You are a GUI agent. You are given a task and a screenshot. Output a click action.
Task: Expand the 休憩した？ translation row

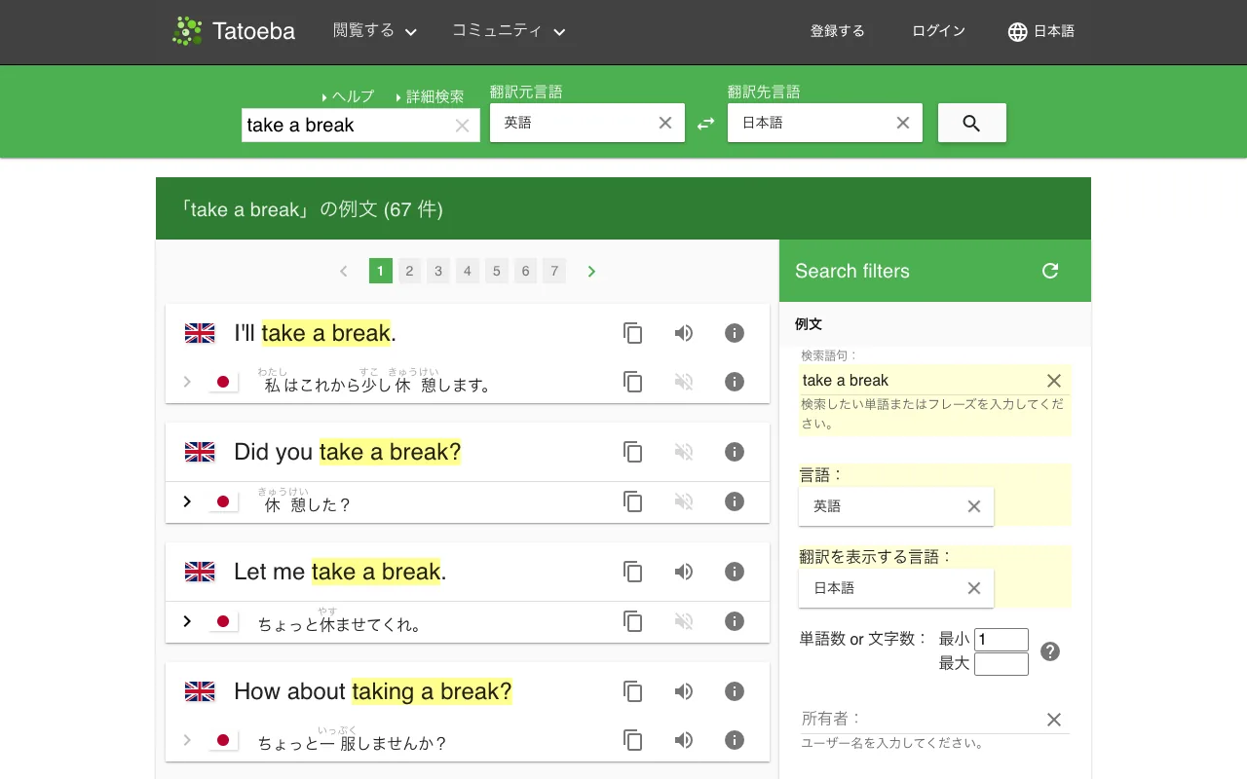pyautogui.click(x=187, y=501)
